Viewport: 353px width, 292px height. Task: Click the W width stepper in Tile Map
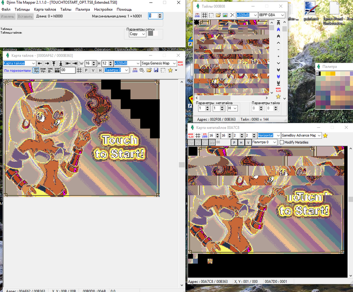tap(94, 64)
